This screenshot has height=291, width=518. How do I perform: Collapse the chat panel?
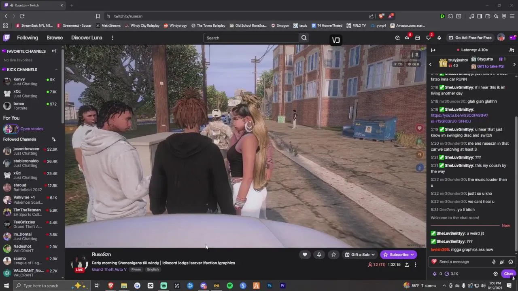click(x=433, y=50)
